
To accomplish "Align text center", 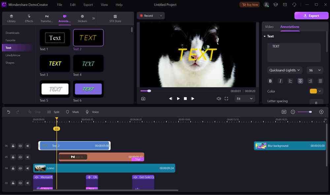I will 300,81.
